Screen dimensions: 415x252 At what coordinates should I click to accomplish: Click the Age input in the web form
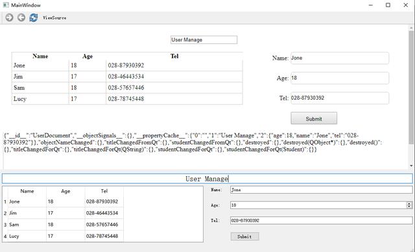click(x=340, y=78)
